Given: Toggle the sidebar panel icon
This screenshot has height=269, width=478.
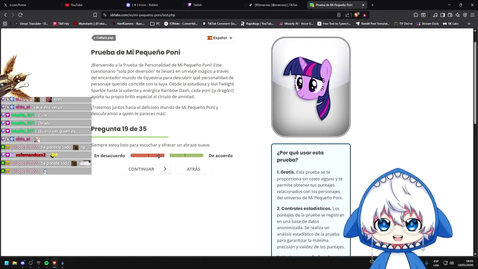Looking at the screenshot, I should point(443,15).
